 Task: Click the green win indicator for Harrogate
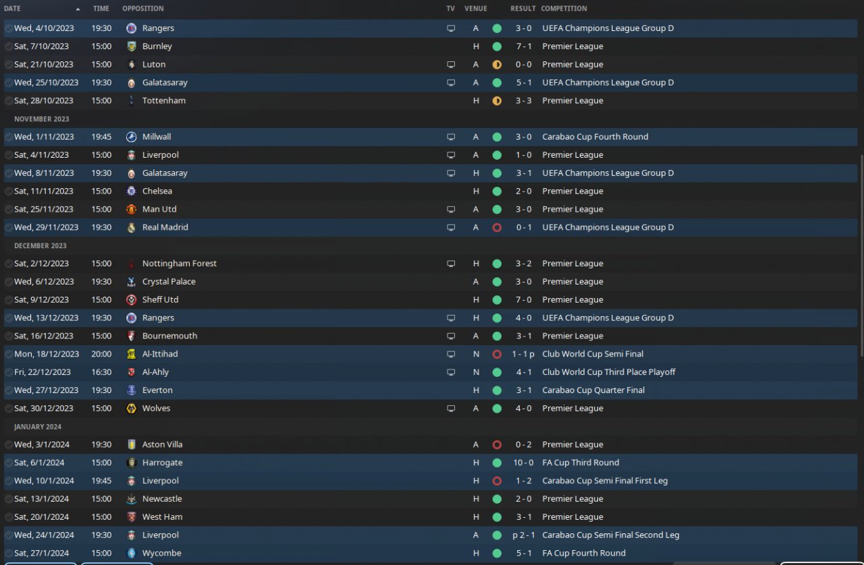(497, 463)
